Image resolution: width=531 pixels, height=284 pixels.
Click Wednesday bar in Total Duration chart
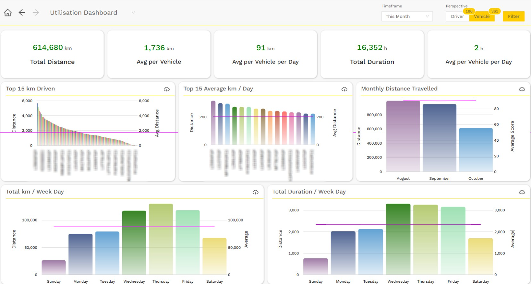pos(398,239)
